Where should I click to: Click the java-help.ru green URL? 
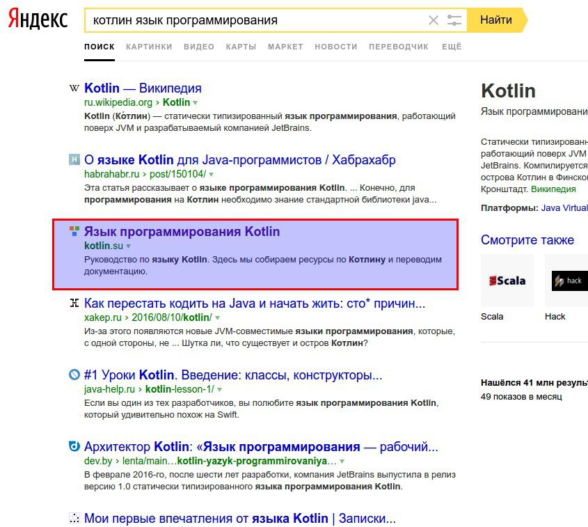coord(109,389)
